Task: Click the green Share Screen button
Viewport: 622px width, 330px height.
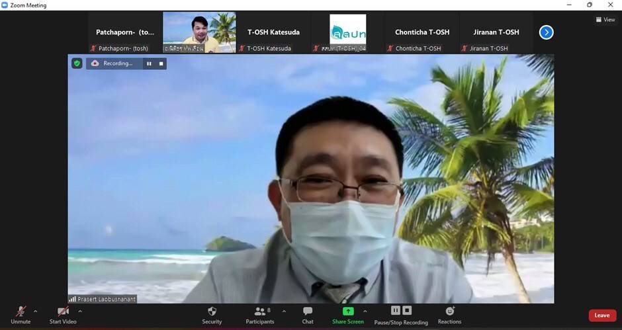Action: tap(348, 314)
